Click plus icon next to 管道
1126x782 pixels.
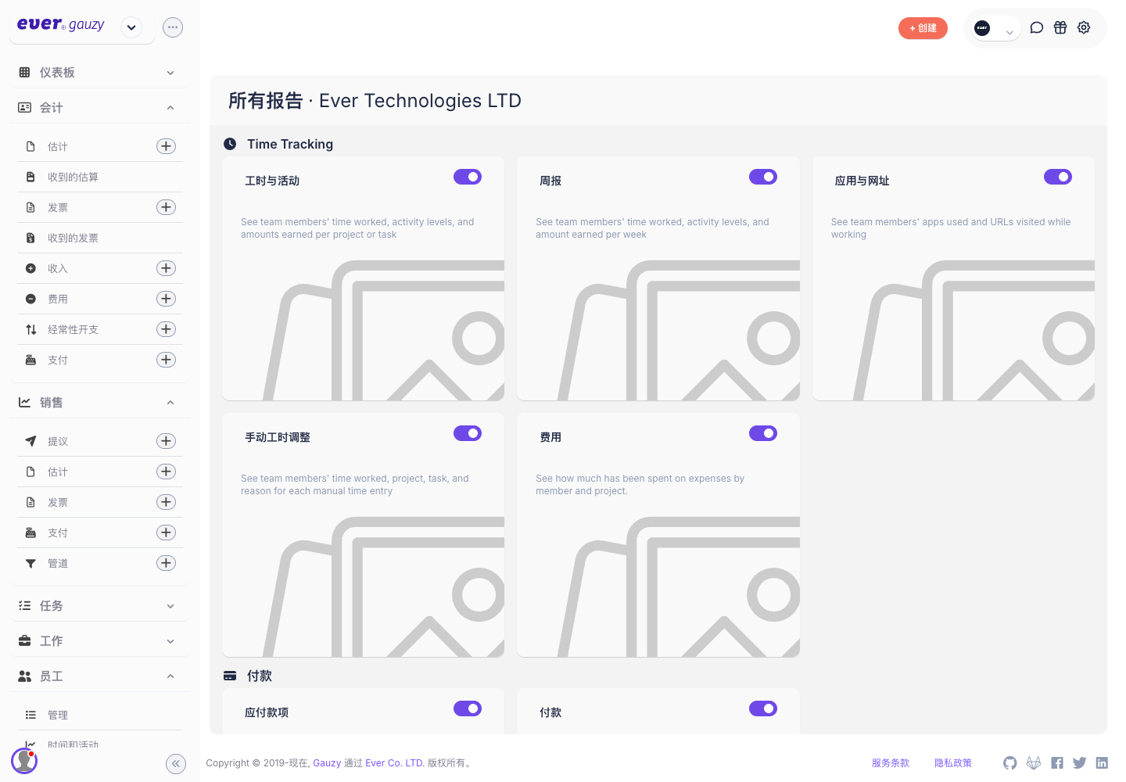pos(166,563)
